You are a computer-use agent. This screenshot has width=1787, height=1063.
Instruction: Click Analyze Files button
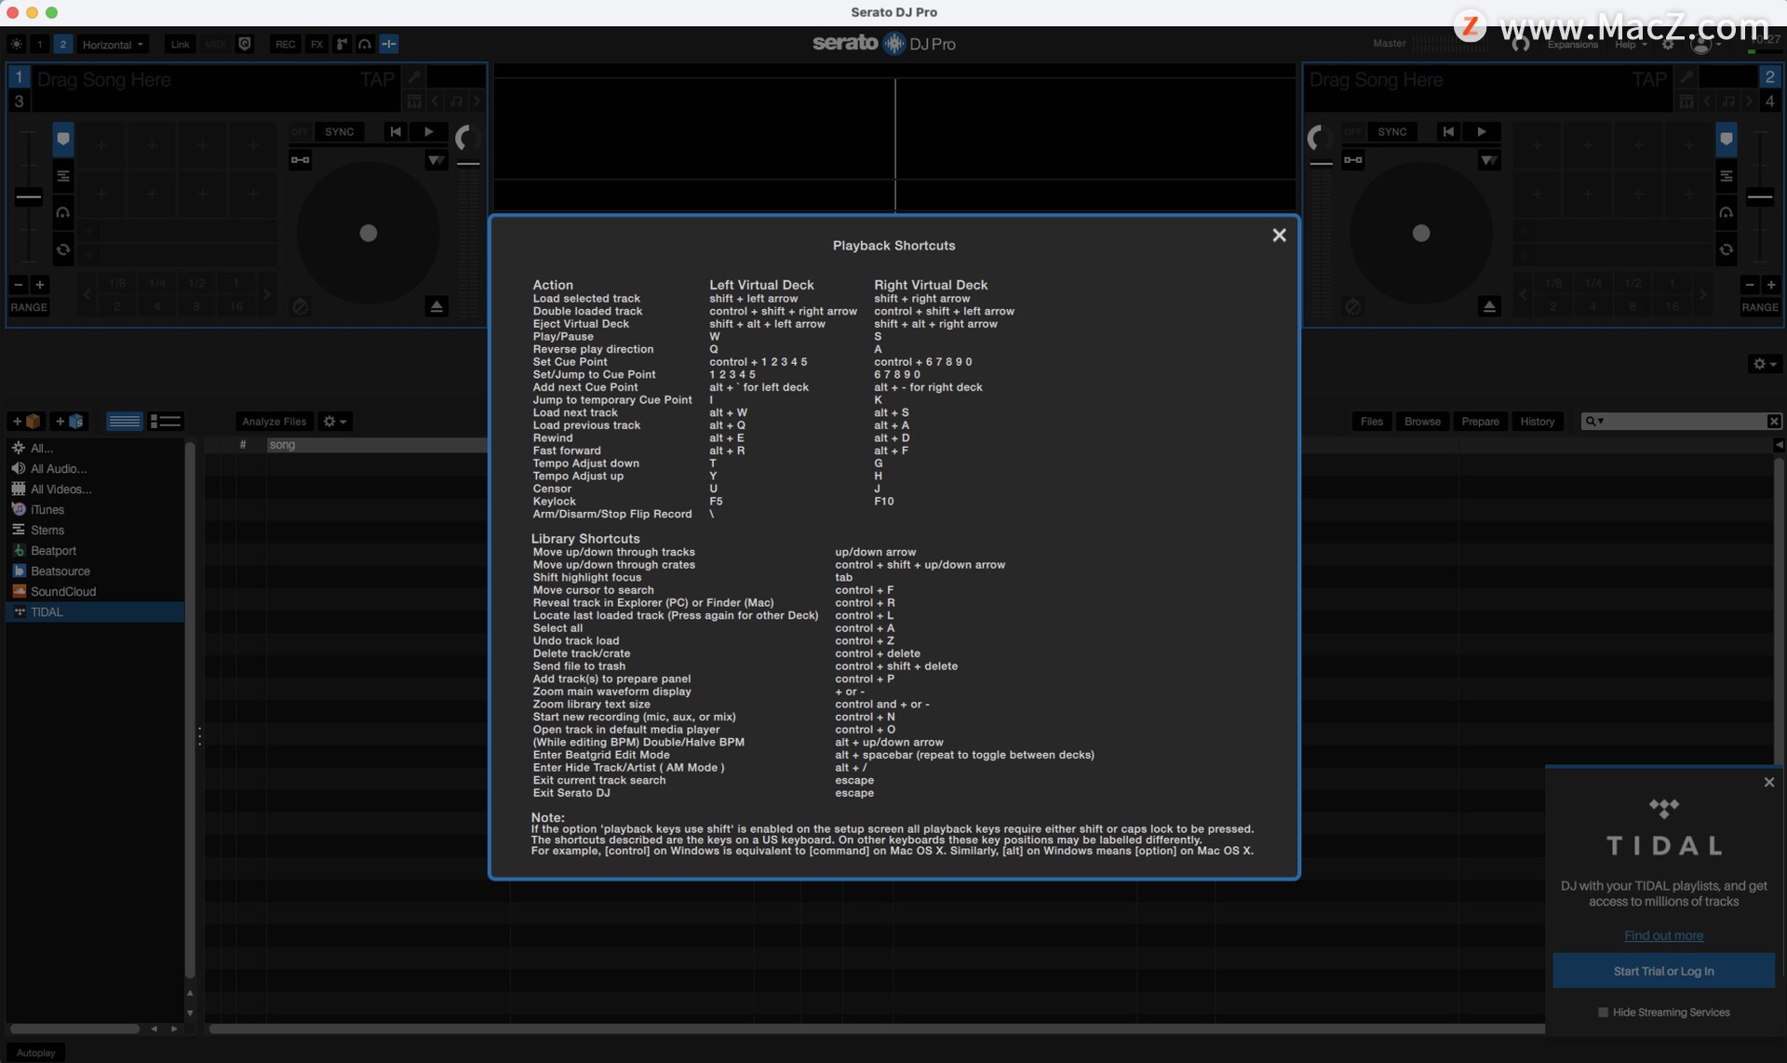[x=274, y=422]
